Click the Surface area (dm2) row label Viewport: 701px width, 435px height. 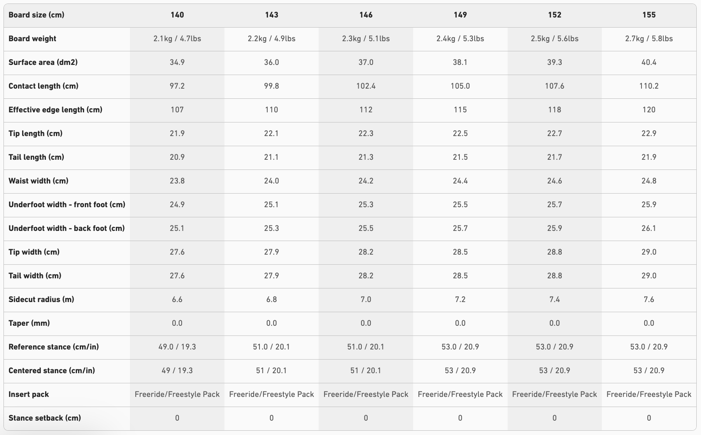point(43,62)
